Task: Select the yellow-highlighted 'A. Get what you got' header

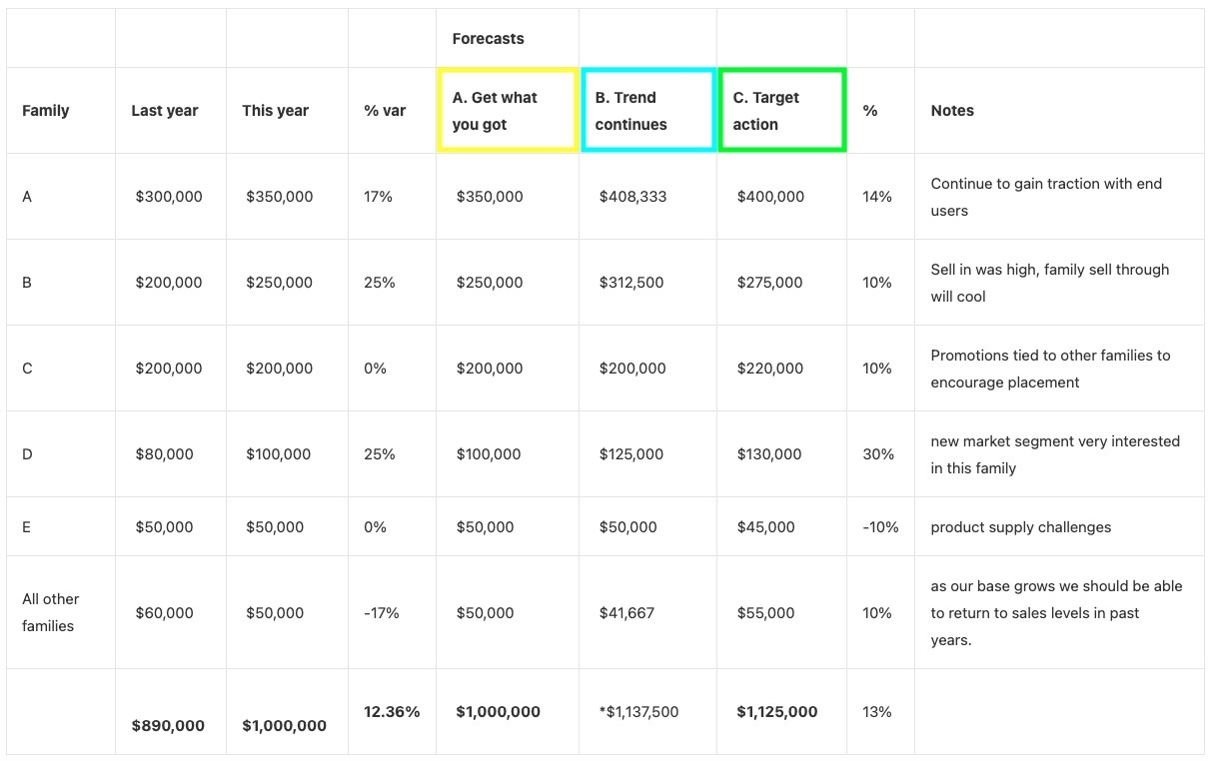Action: click(508, 110)
